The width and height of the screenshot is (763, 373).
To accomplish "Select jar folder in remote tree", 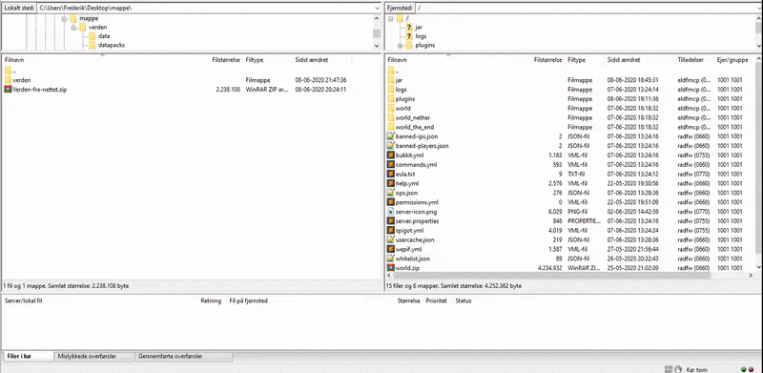I will [x=419, y=28].
